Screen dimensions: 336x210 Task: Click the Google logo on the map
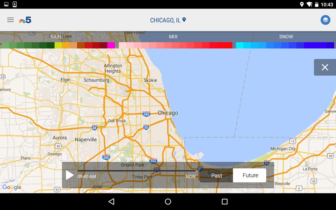coord(12,187)
